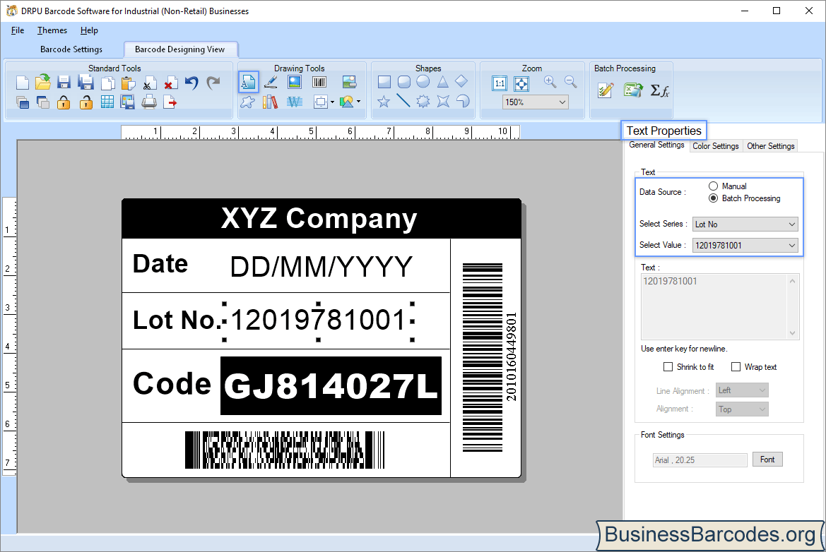Click the scissors Cut icon
826x552 pixels.
pyautogui.click(x=150, y=83)
